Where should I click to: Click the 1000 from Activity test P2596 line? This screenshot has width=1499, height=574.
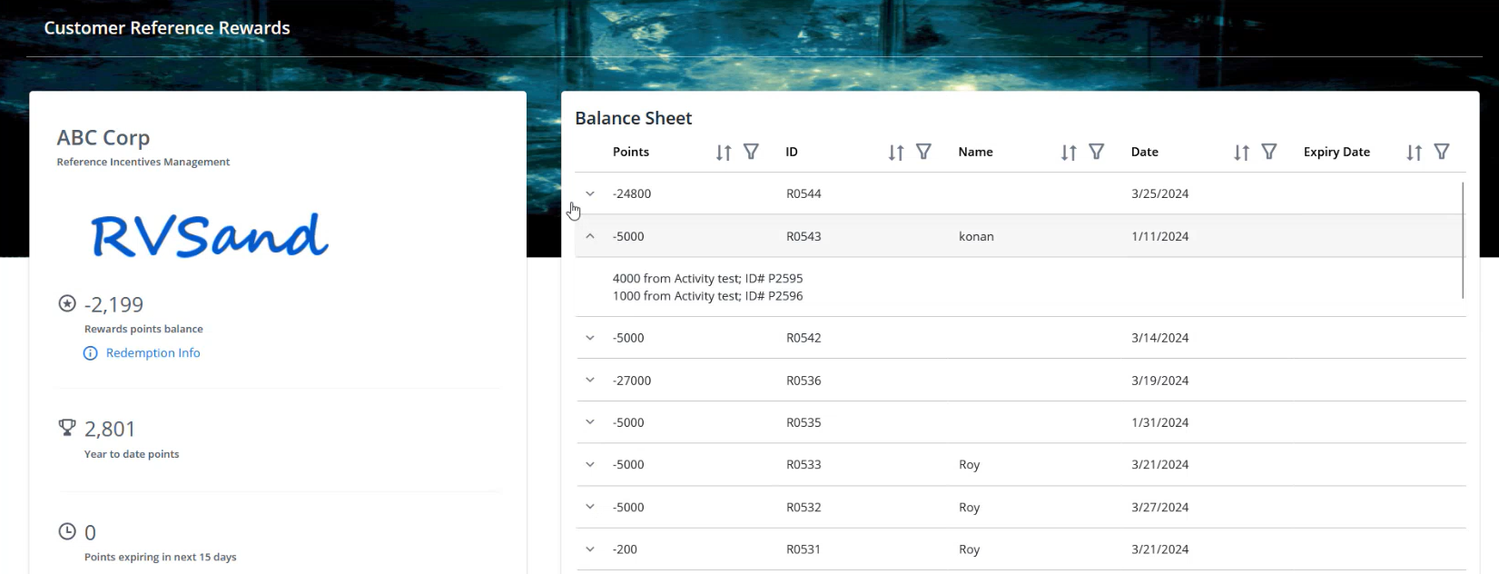(707, 296)
